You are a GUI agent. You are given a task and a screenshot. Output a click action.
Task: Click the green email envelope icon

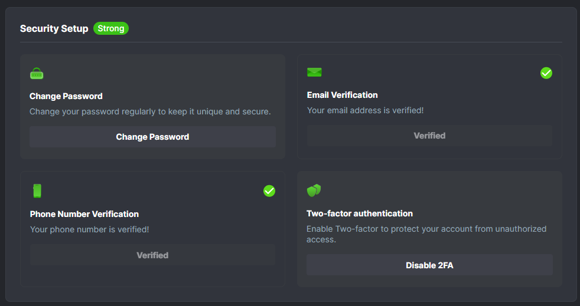pyautogui.click(x=314, y=73)
